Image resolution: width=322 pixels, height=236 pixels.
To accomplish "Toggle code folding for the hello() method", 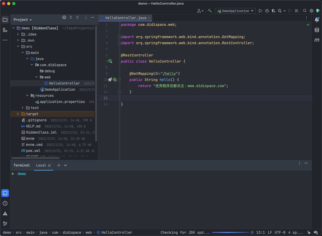I will 119,80.
